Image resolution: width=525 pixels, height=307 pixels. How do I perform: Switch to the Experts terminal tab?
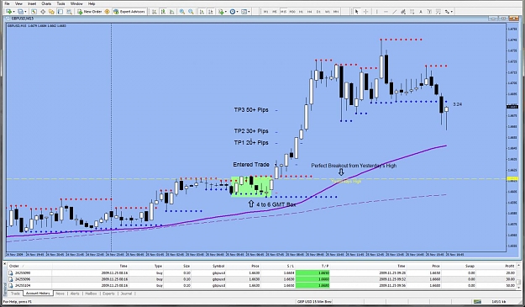click(108, 294)
